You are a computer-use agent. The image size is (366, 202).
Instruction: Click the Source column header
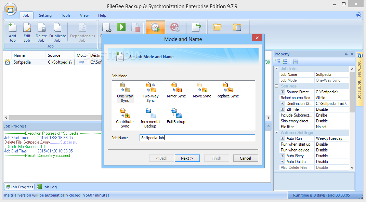pos(60,55)
